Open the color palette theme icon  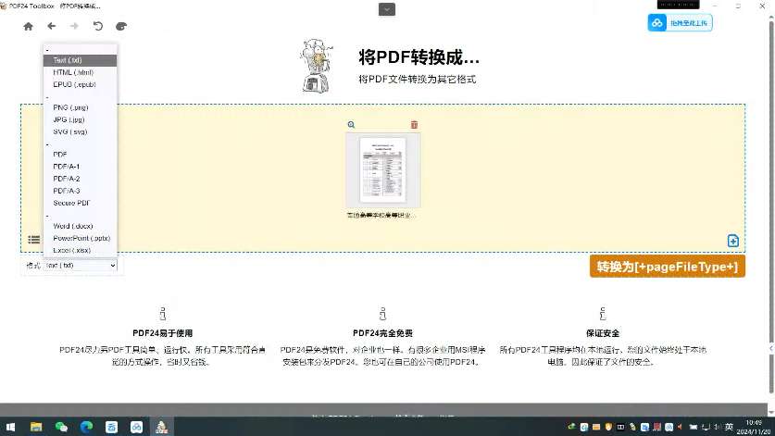[121, 26]
